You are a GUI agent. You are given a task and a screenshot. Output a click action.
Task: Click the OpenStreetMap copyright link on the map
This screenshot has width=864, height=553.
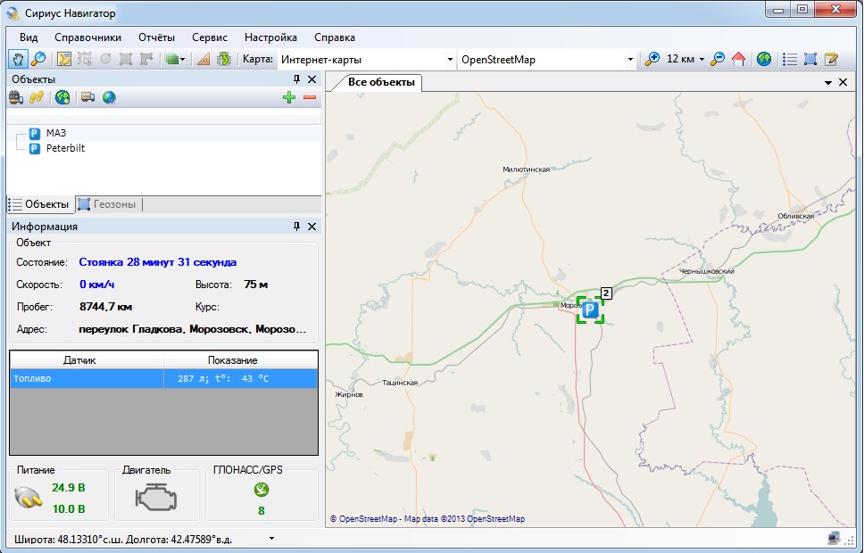tap(367, 518)
